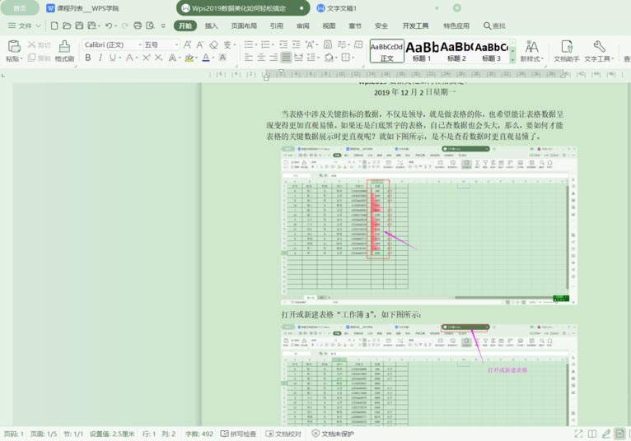Toggle Underline formatting
Image resolution: width=631 pixels, height=441 pixels.
(x=112, y=58)
